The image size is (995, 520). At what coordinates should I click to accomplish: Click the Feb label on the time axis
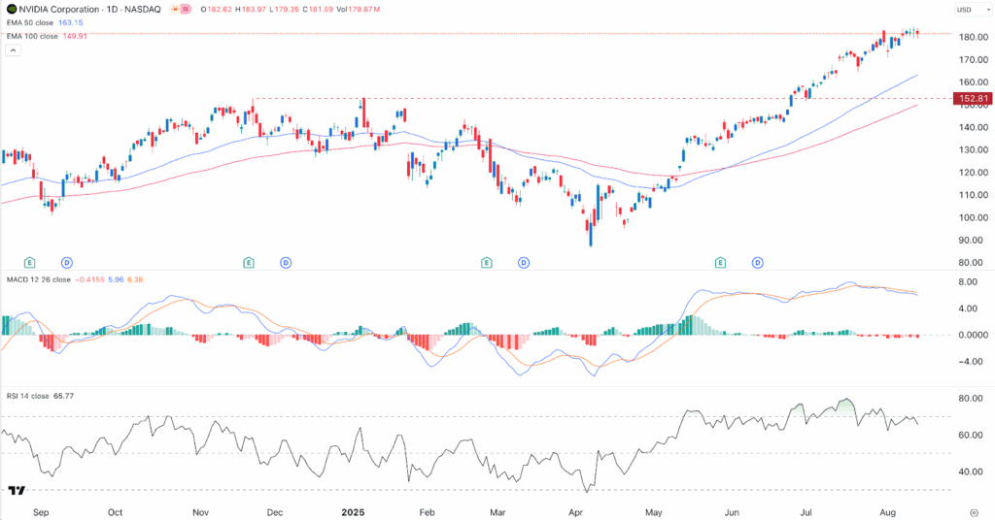[428, 512]
